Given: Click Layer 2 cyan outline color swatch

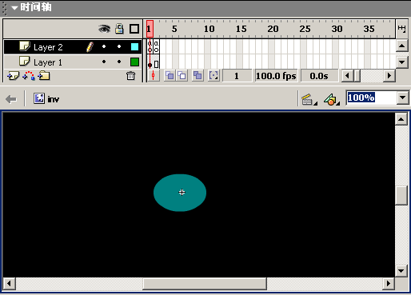Looking at the screenshot, I should [134, 47].
